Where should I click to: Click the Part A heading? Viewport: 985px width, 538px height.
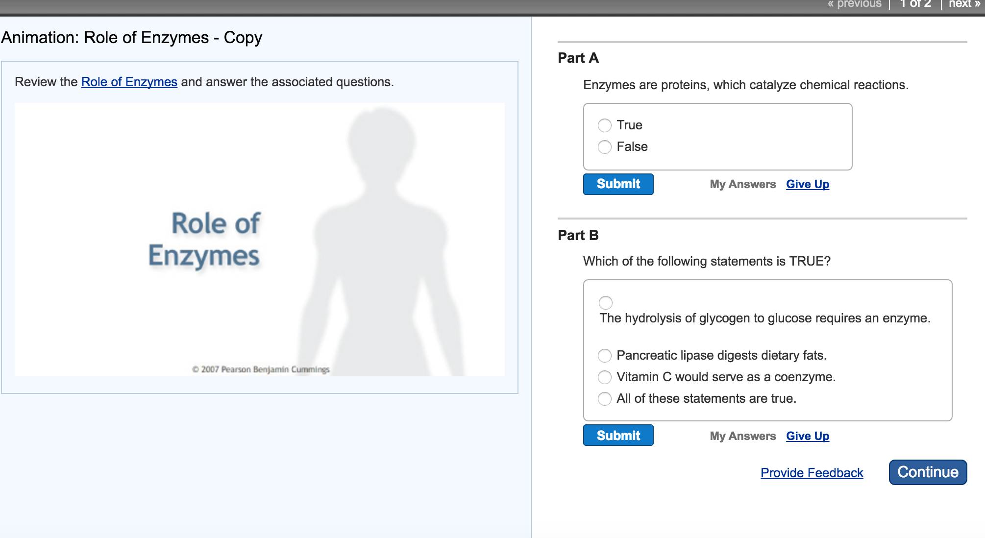[578, 58]
